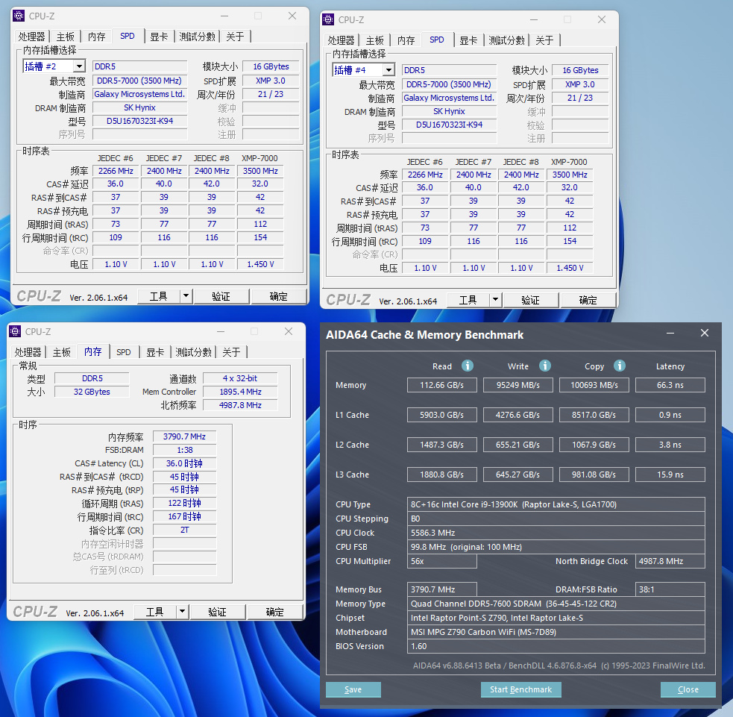Image resolution: width=733 pixels, height=717 pixels.
Task: Select SPD tab in slot #4 window
Action: point(437,40)
